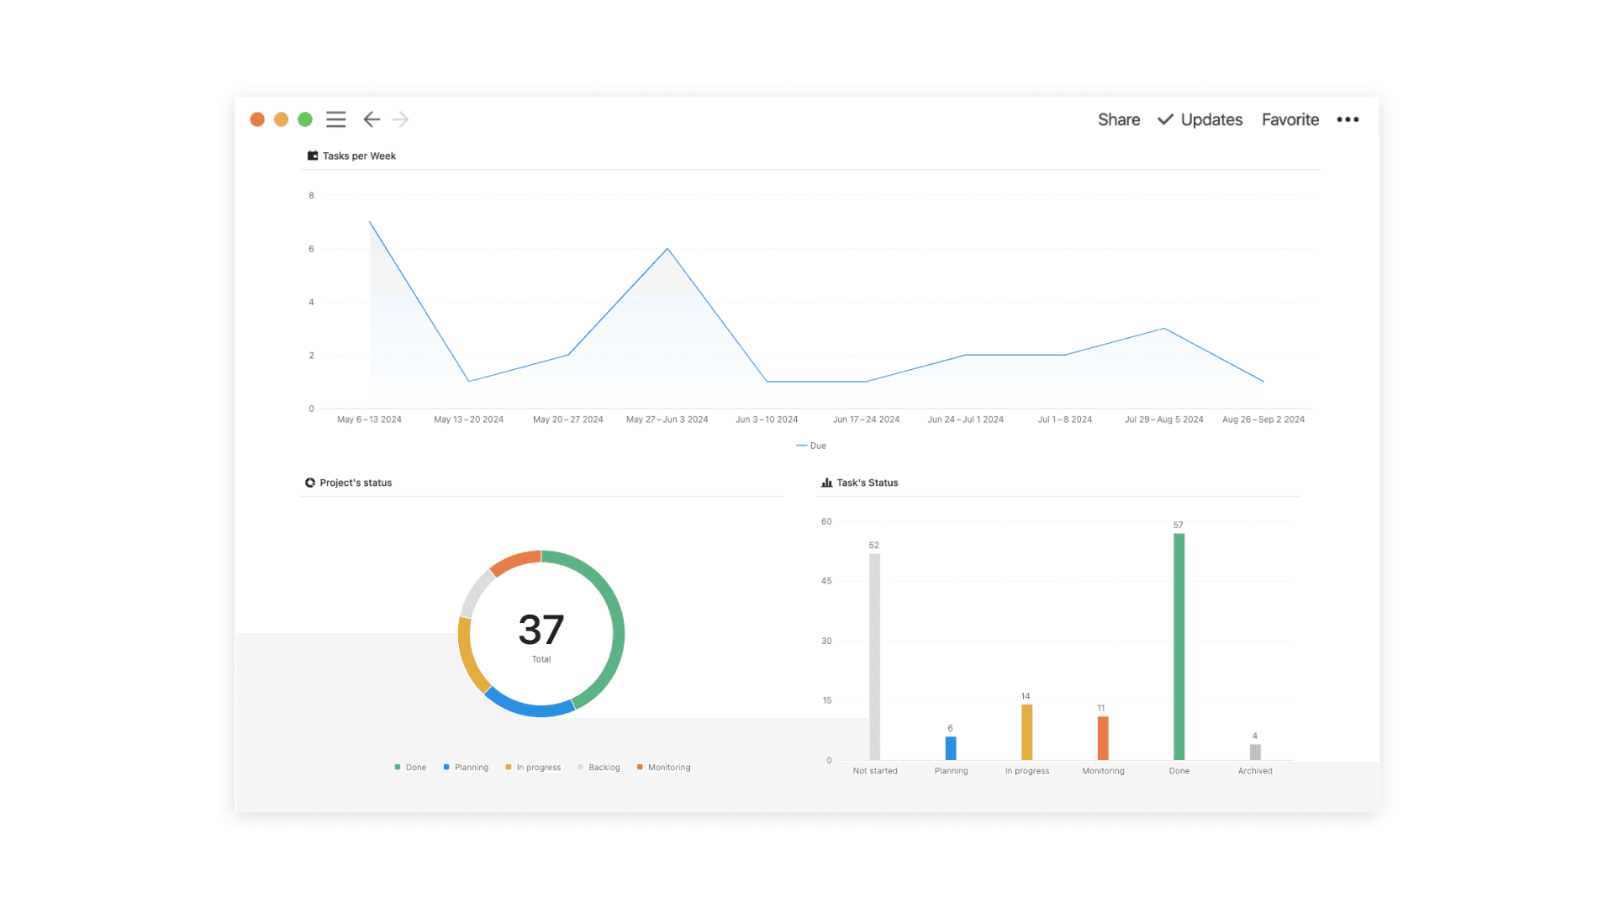The image size is (1614, 908).
Task: Toggle the Monitoring legend in donut chart
Action: (664, 768)
